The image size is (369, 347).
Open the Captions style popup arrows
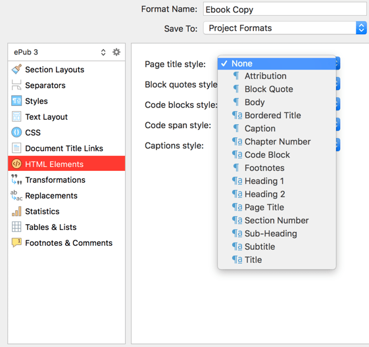point(337,145)
